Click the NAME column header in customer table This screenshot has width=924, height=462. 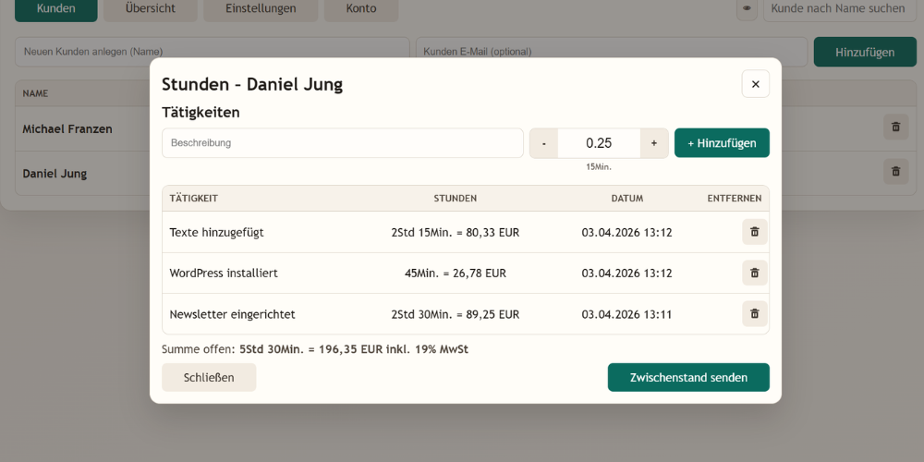[x=35, y=93]
